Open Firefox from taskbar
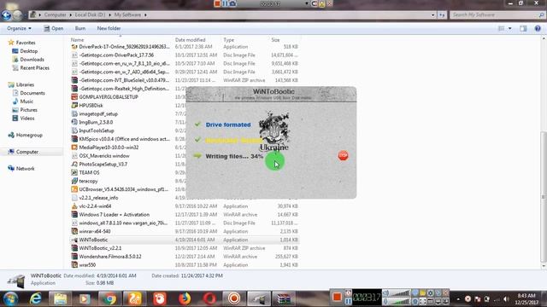The height and width of the screenshot is (307, 547). click(185, 298)
